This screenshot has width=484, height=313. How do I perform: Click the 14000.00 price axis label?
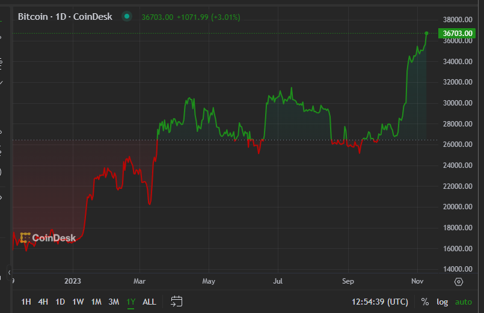tap(458, 269)
